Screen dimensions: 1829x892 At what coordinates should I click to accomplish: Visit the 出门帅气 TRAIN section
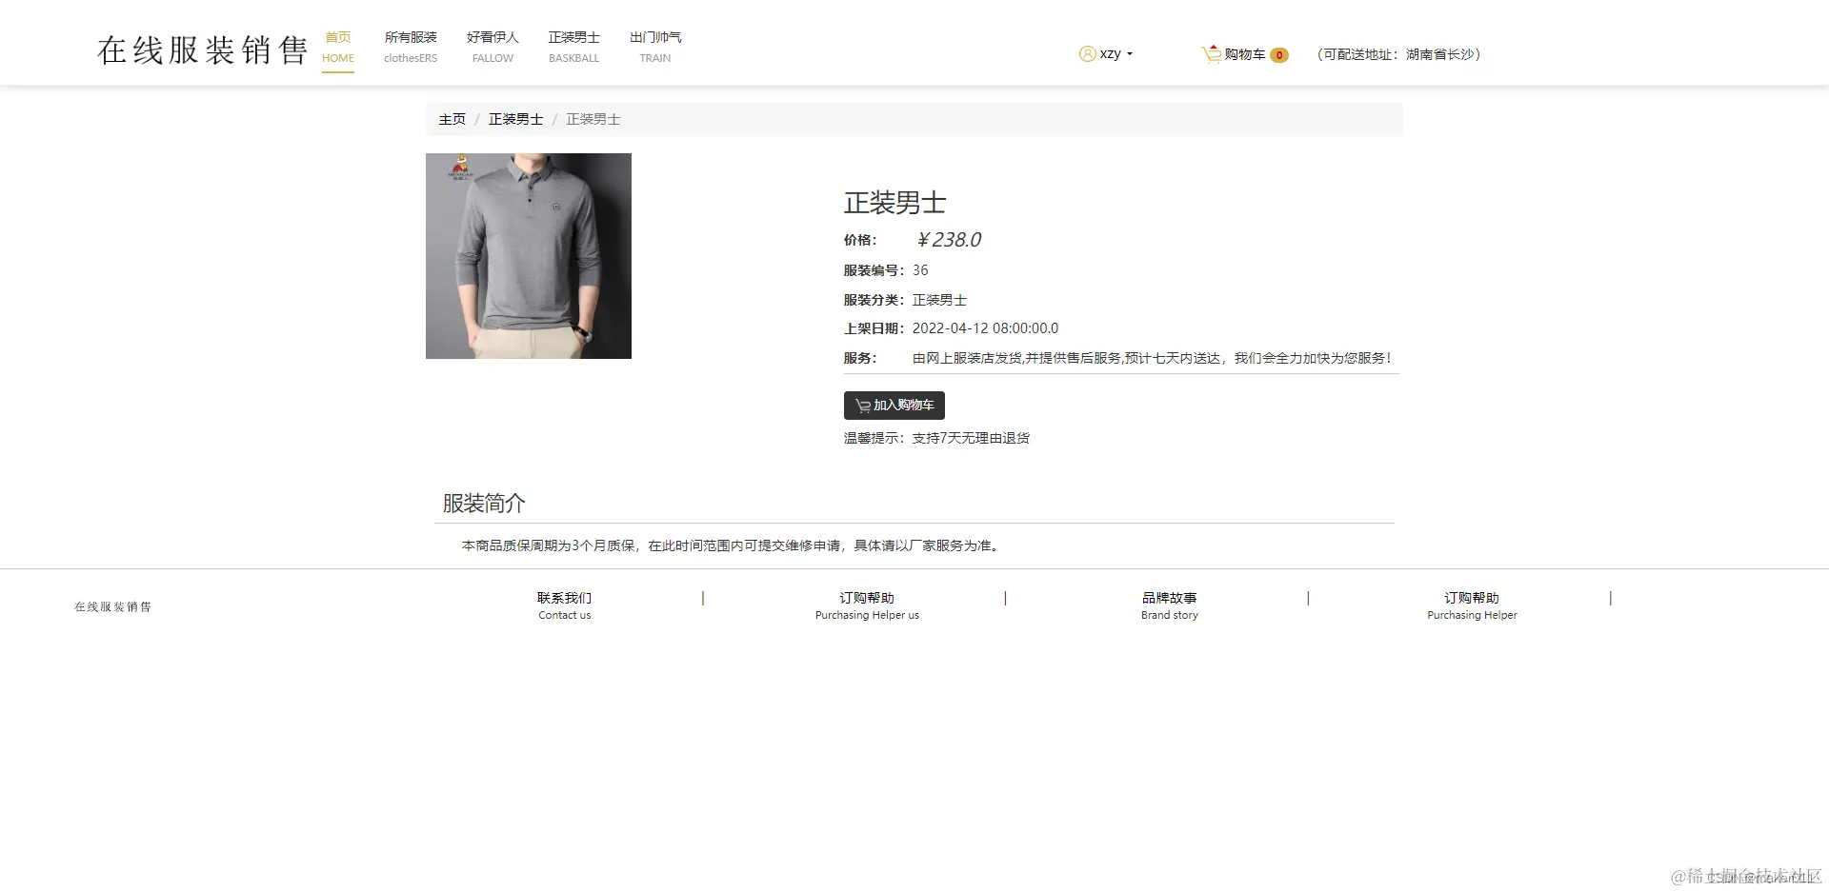click(654, 47)
